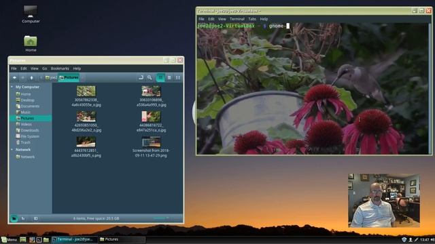Switch to list view

169,78
